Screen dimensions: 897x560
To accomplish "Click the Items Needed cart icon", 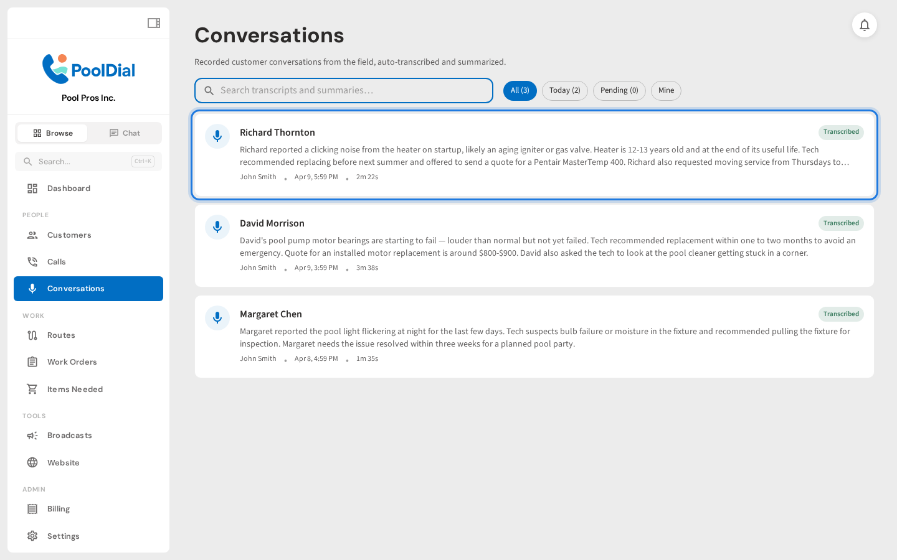I will [x=32, y=389].
